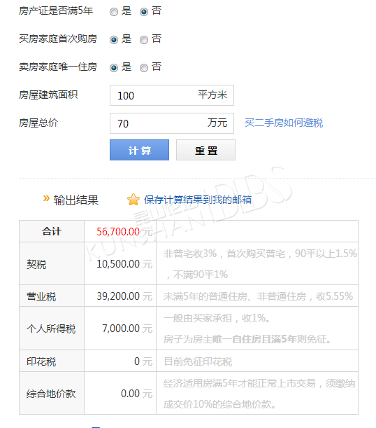Viewport: 376px width, 428px height.
Task: Select 是 for 房产证是否满5年
Action: click(113, 12)
